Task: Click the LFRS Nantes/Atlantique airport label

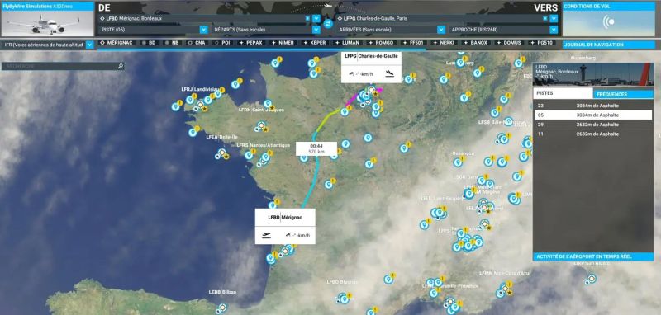Action: pos(263,145)
